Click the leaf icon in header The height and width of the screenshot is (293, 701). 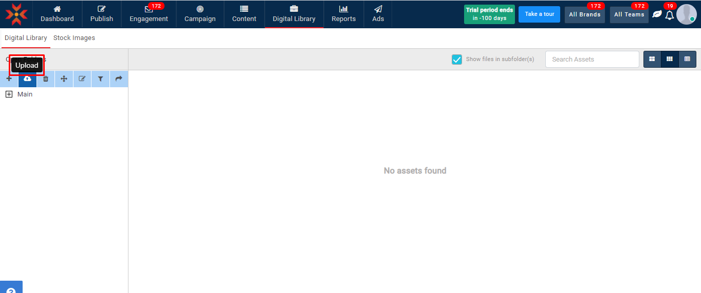pos(657,14)
